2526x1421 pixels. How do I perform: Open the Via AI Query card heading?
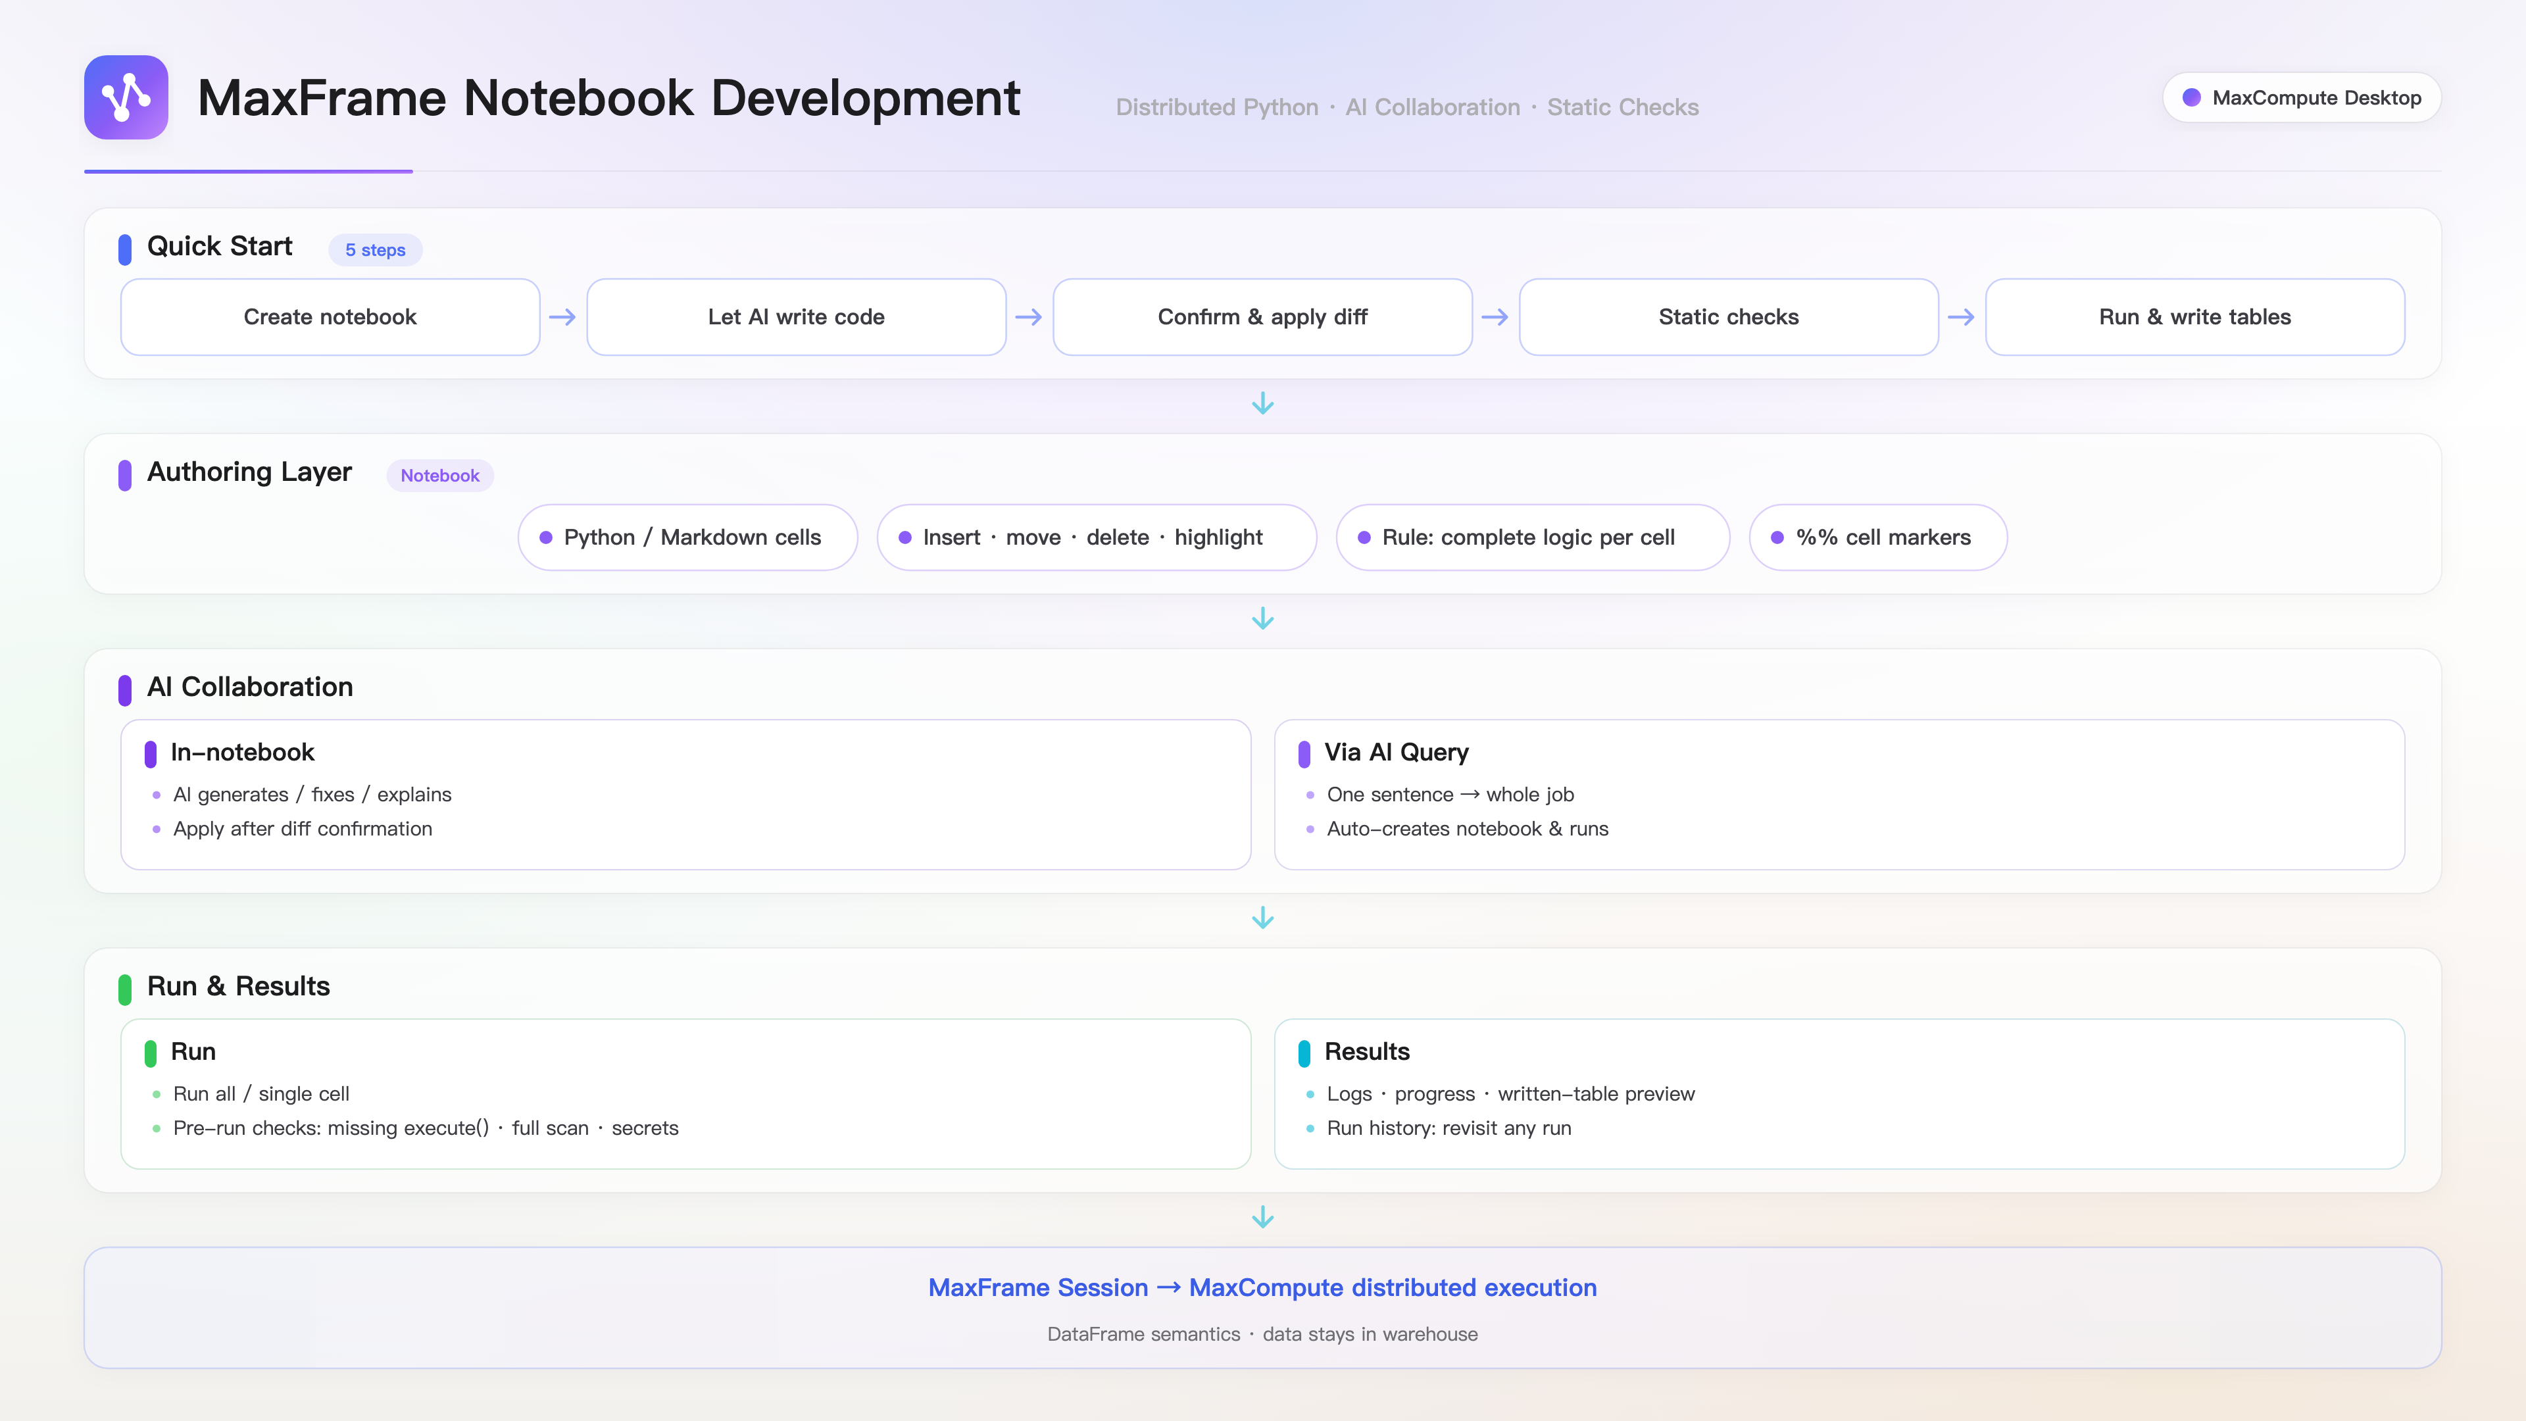pyautogui.click(x=1397, y=752)
